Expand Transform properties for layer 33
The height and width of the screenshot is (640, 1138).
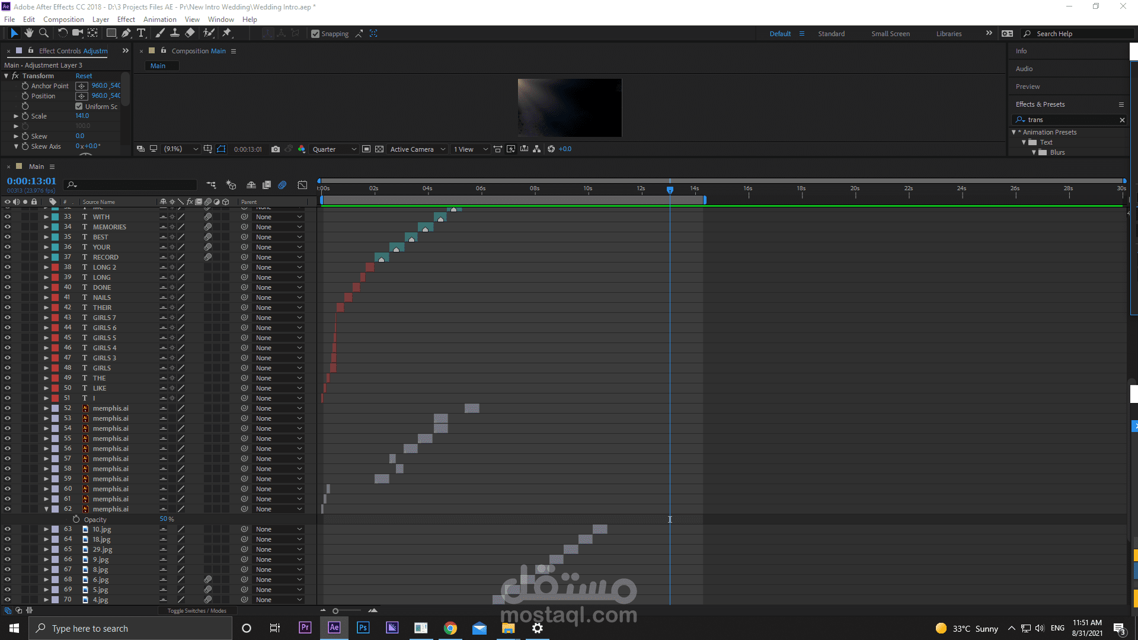coord(45,216)
